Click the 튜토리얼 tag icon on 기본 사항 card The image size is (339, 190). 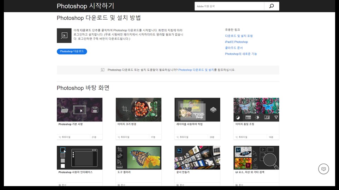point(60,137)
